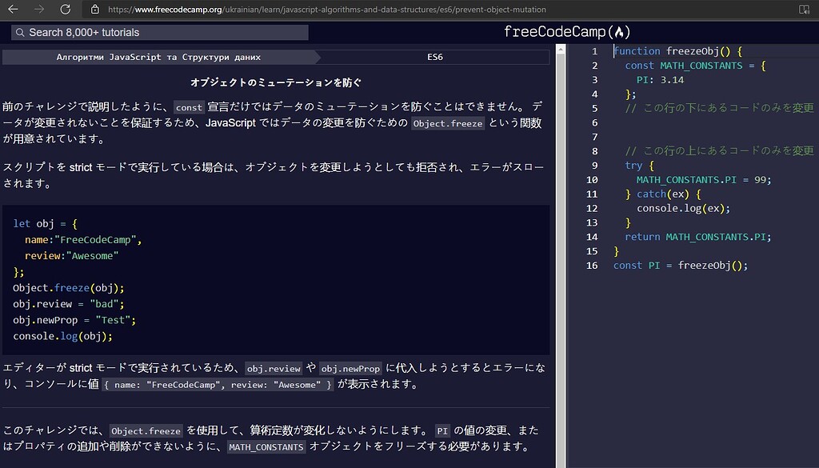Reload the page with refresh icon
Viewport: 819px width, 468px height.
click(x=66, y=9)
